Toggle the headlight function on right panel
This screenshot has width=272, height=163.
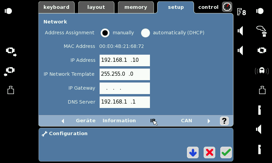[260, 11]
